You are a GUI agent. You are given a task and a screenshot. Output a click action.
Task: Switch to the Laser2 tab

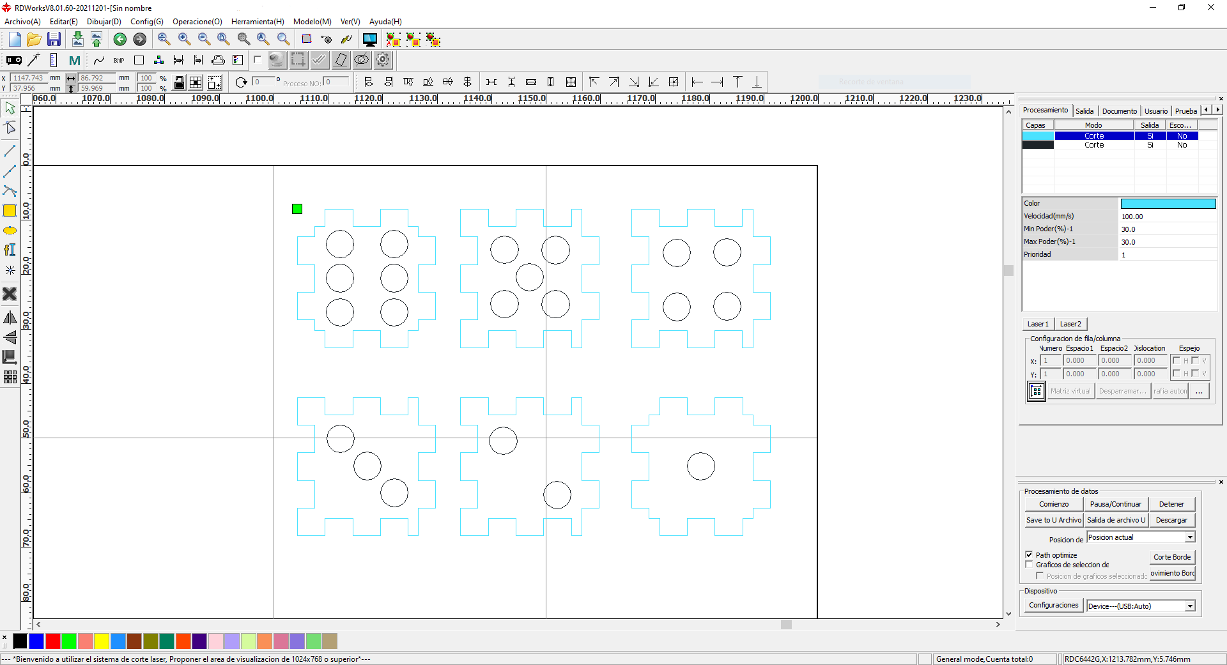(1070, 324)
